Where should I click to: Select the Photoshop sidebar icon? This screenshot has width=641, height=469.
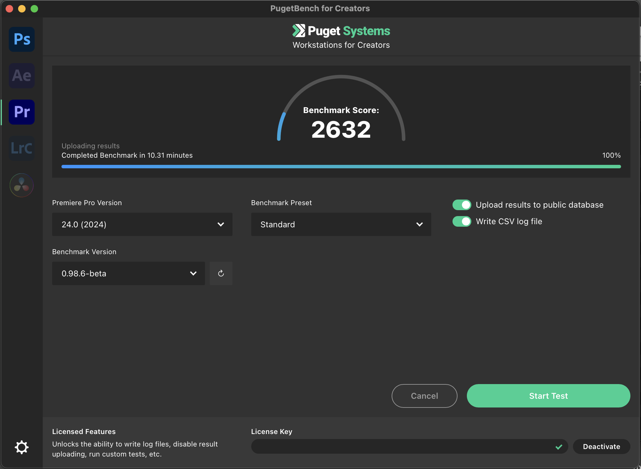point(22,39)
